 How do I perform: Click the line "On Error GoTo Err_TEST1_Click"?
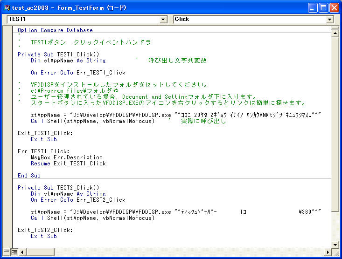[x=78, y=73]
